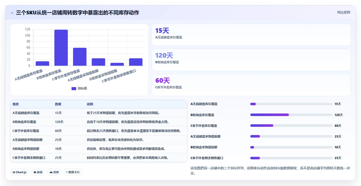Click the B收纳盒库存覆盖 label on the chart x-axis

point(49,74)
